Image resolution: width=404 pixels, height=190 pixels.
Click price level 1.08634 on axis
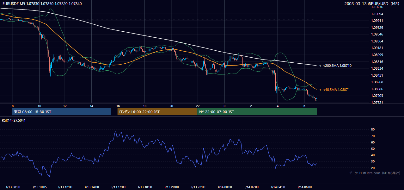coord(377,68)
